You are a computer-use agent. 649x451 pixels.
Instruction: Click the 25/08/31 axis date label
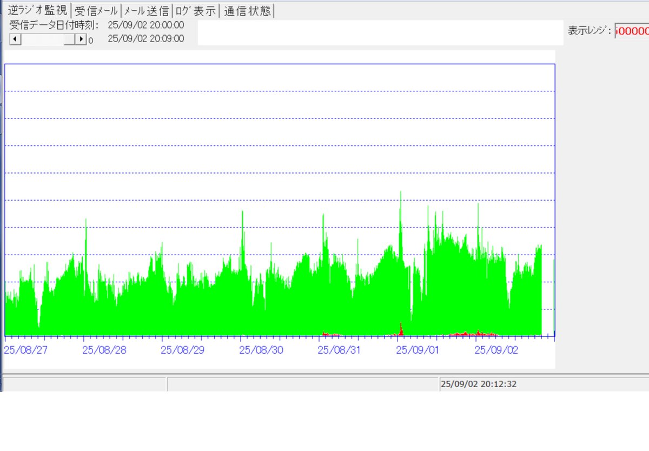[x=339, y=350]
